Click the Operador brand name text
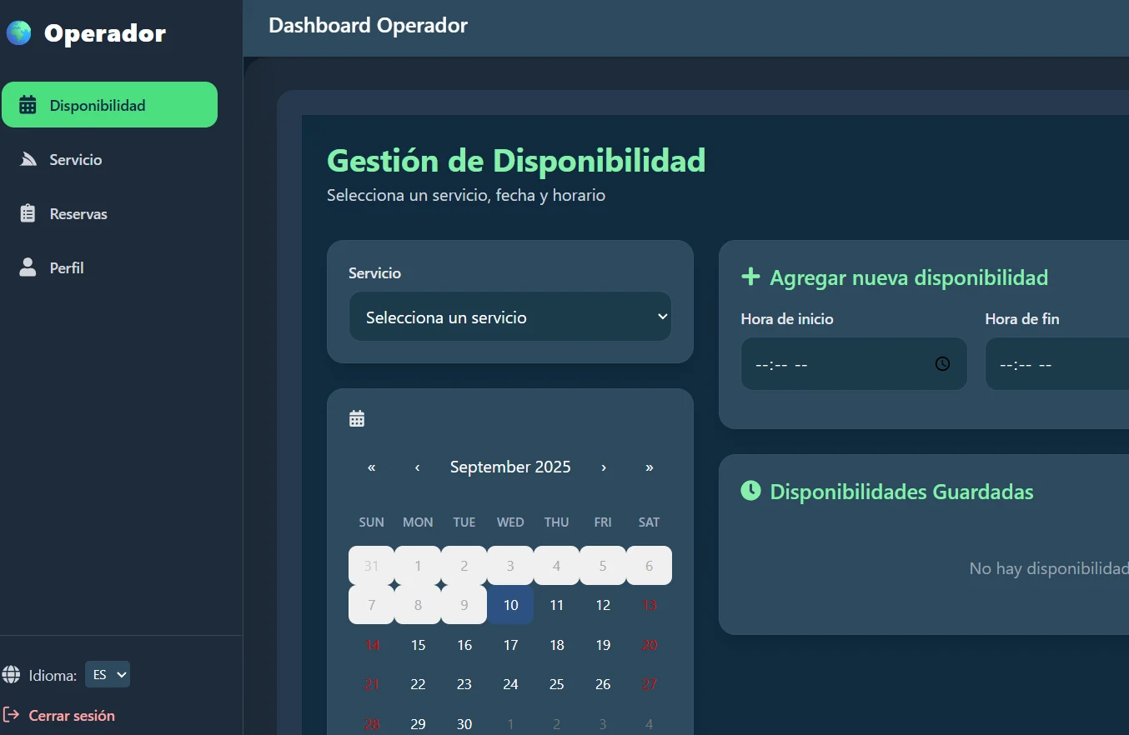 pyautogui.click(x=105, y=33)
